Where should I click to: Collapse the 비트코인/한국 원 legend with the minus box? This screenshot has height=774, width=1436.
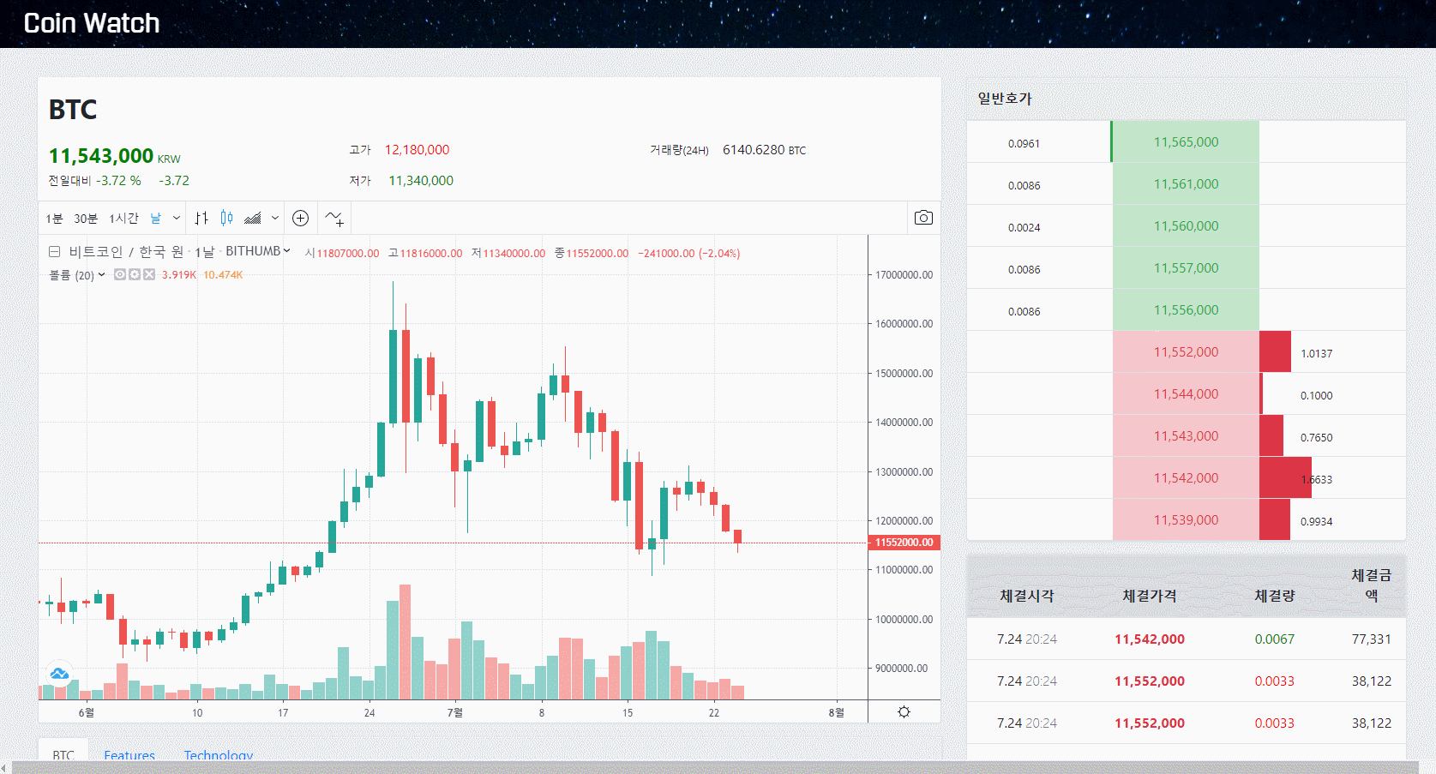click(x=53, y=252)
